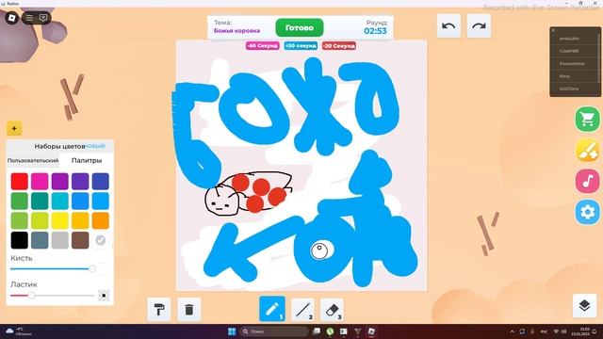This screenshot has height=339, width=603.
Task: Pick the amber color swatch
Action: (80, 220)
